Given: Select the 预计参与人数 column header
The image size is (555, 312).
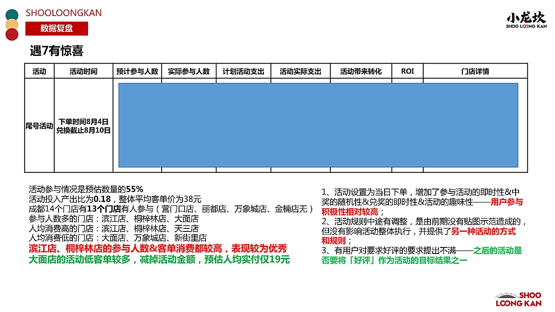Looking at the screenshot, I should click(137, 71).
